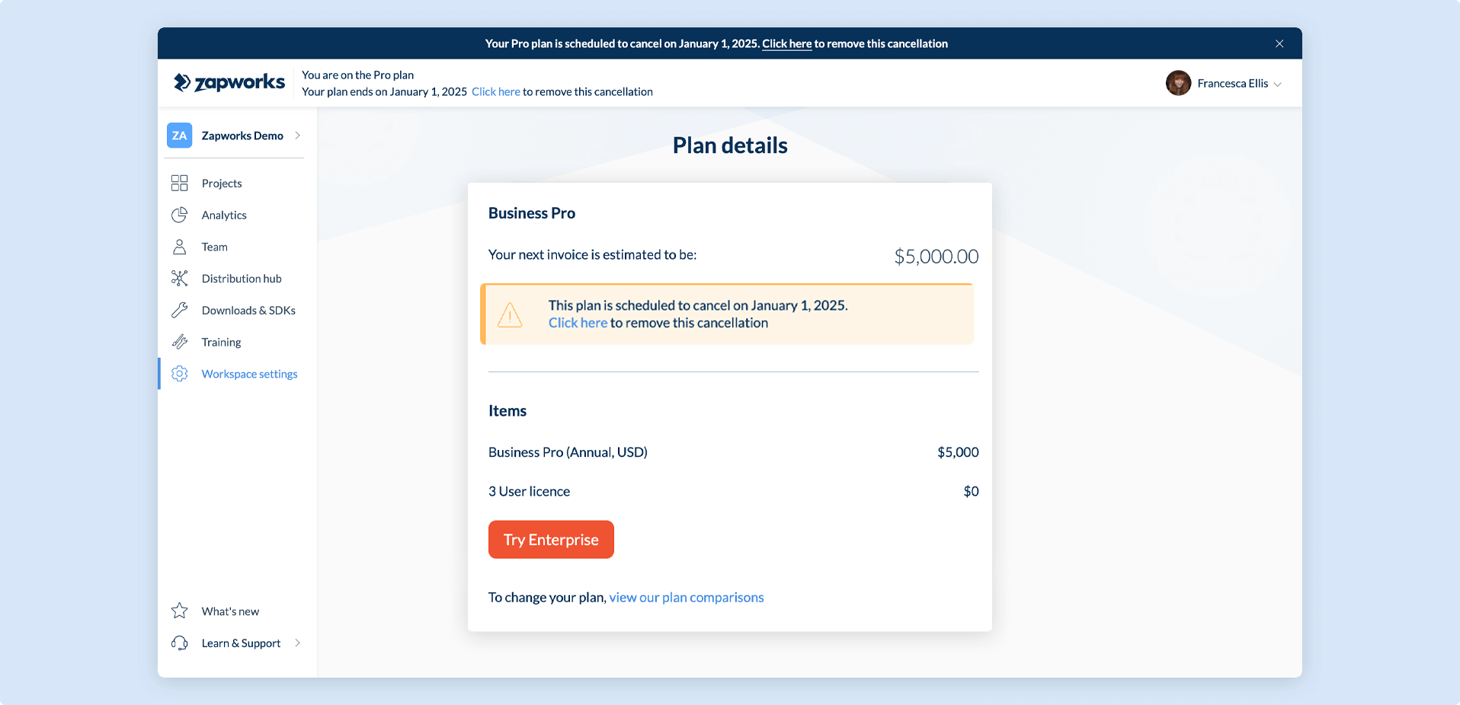Click the Analytics pie chart icon
The width and height of the screenshot is (1460, 705).
point(179,215)
